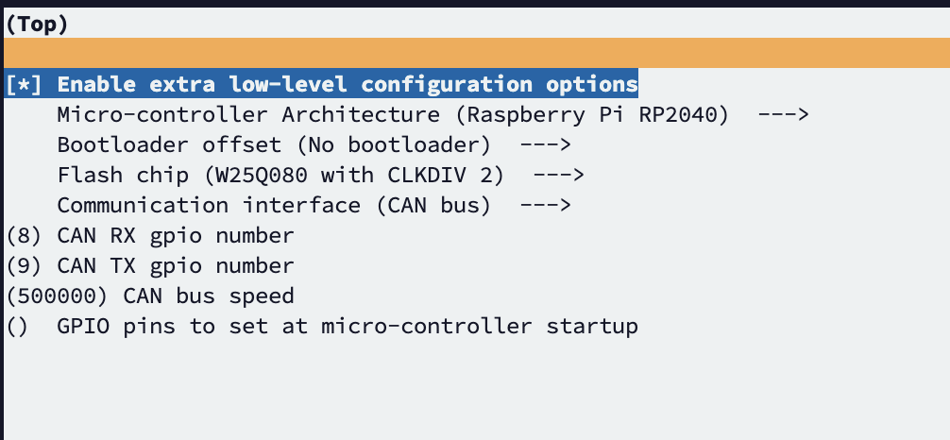Image resolution: width=950 pixels, height=440 pixels.
Task: Edit the 500000 bus speed value
Action: point(57,296)
